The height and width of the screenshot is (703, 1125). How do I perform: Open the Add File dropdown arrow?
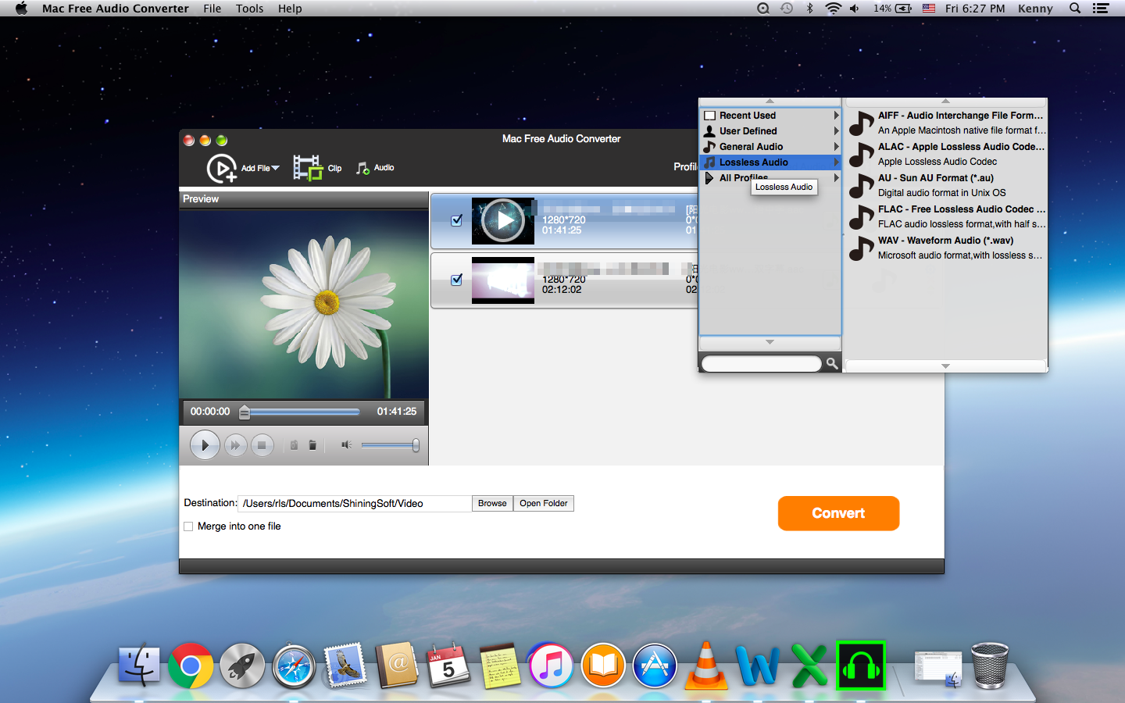275,168
